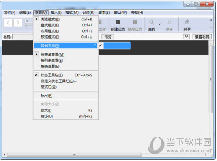This screenshot has height=161, width=217.
Task: Open the 插入(I) Insert menu
Action: tap(56, 13)
